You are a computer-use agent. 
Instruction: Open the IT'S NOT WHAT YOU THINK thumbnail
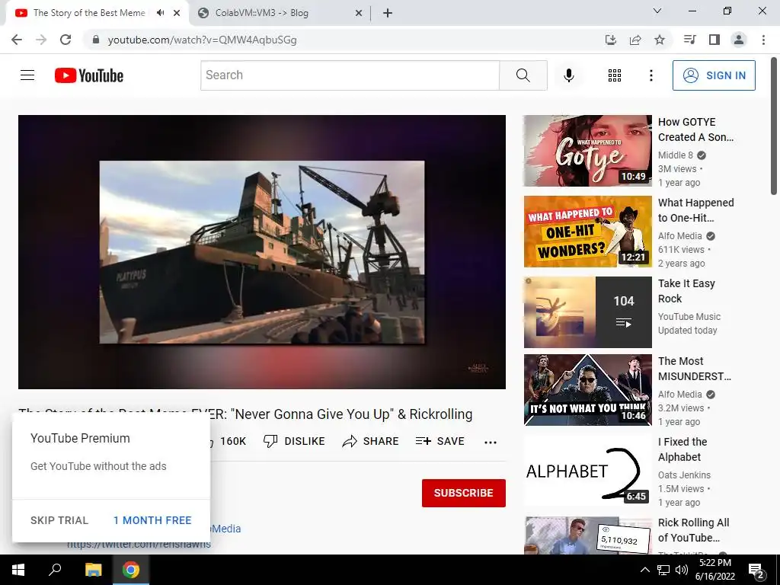pos(587,390)
